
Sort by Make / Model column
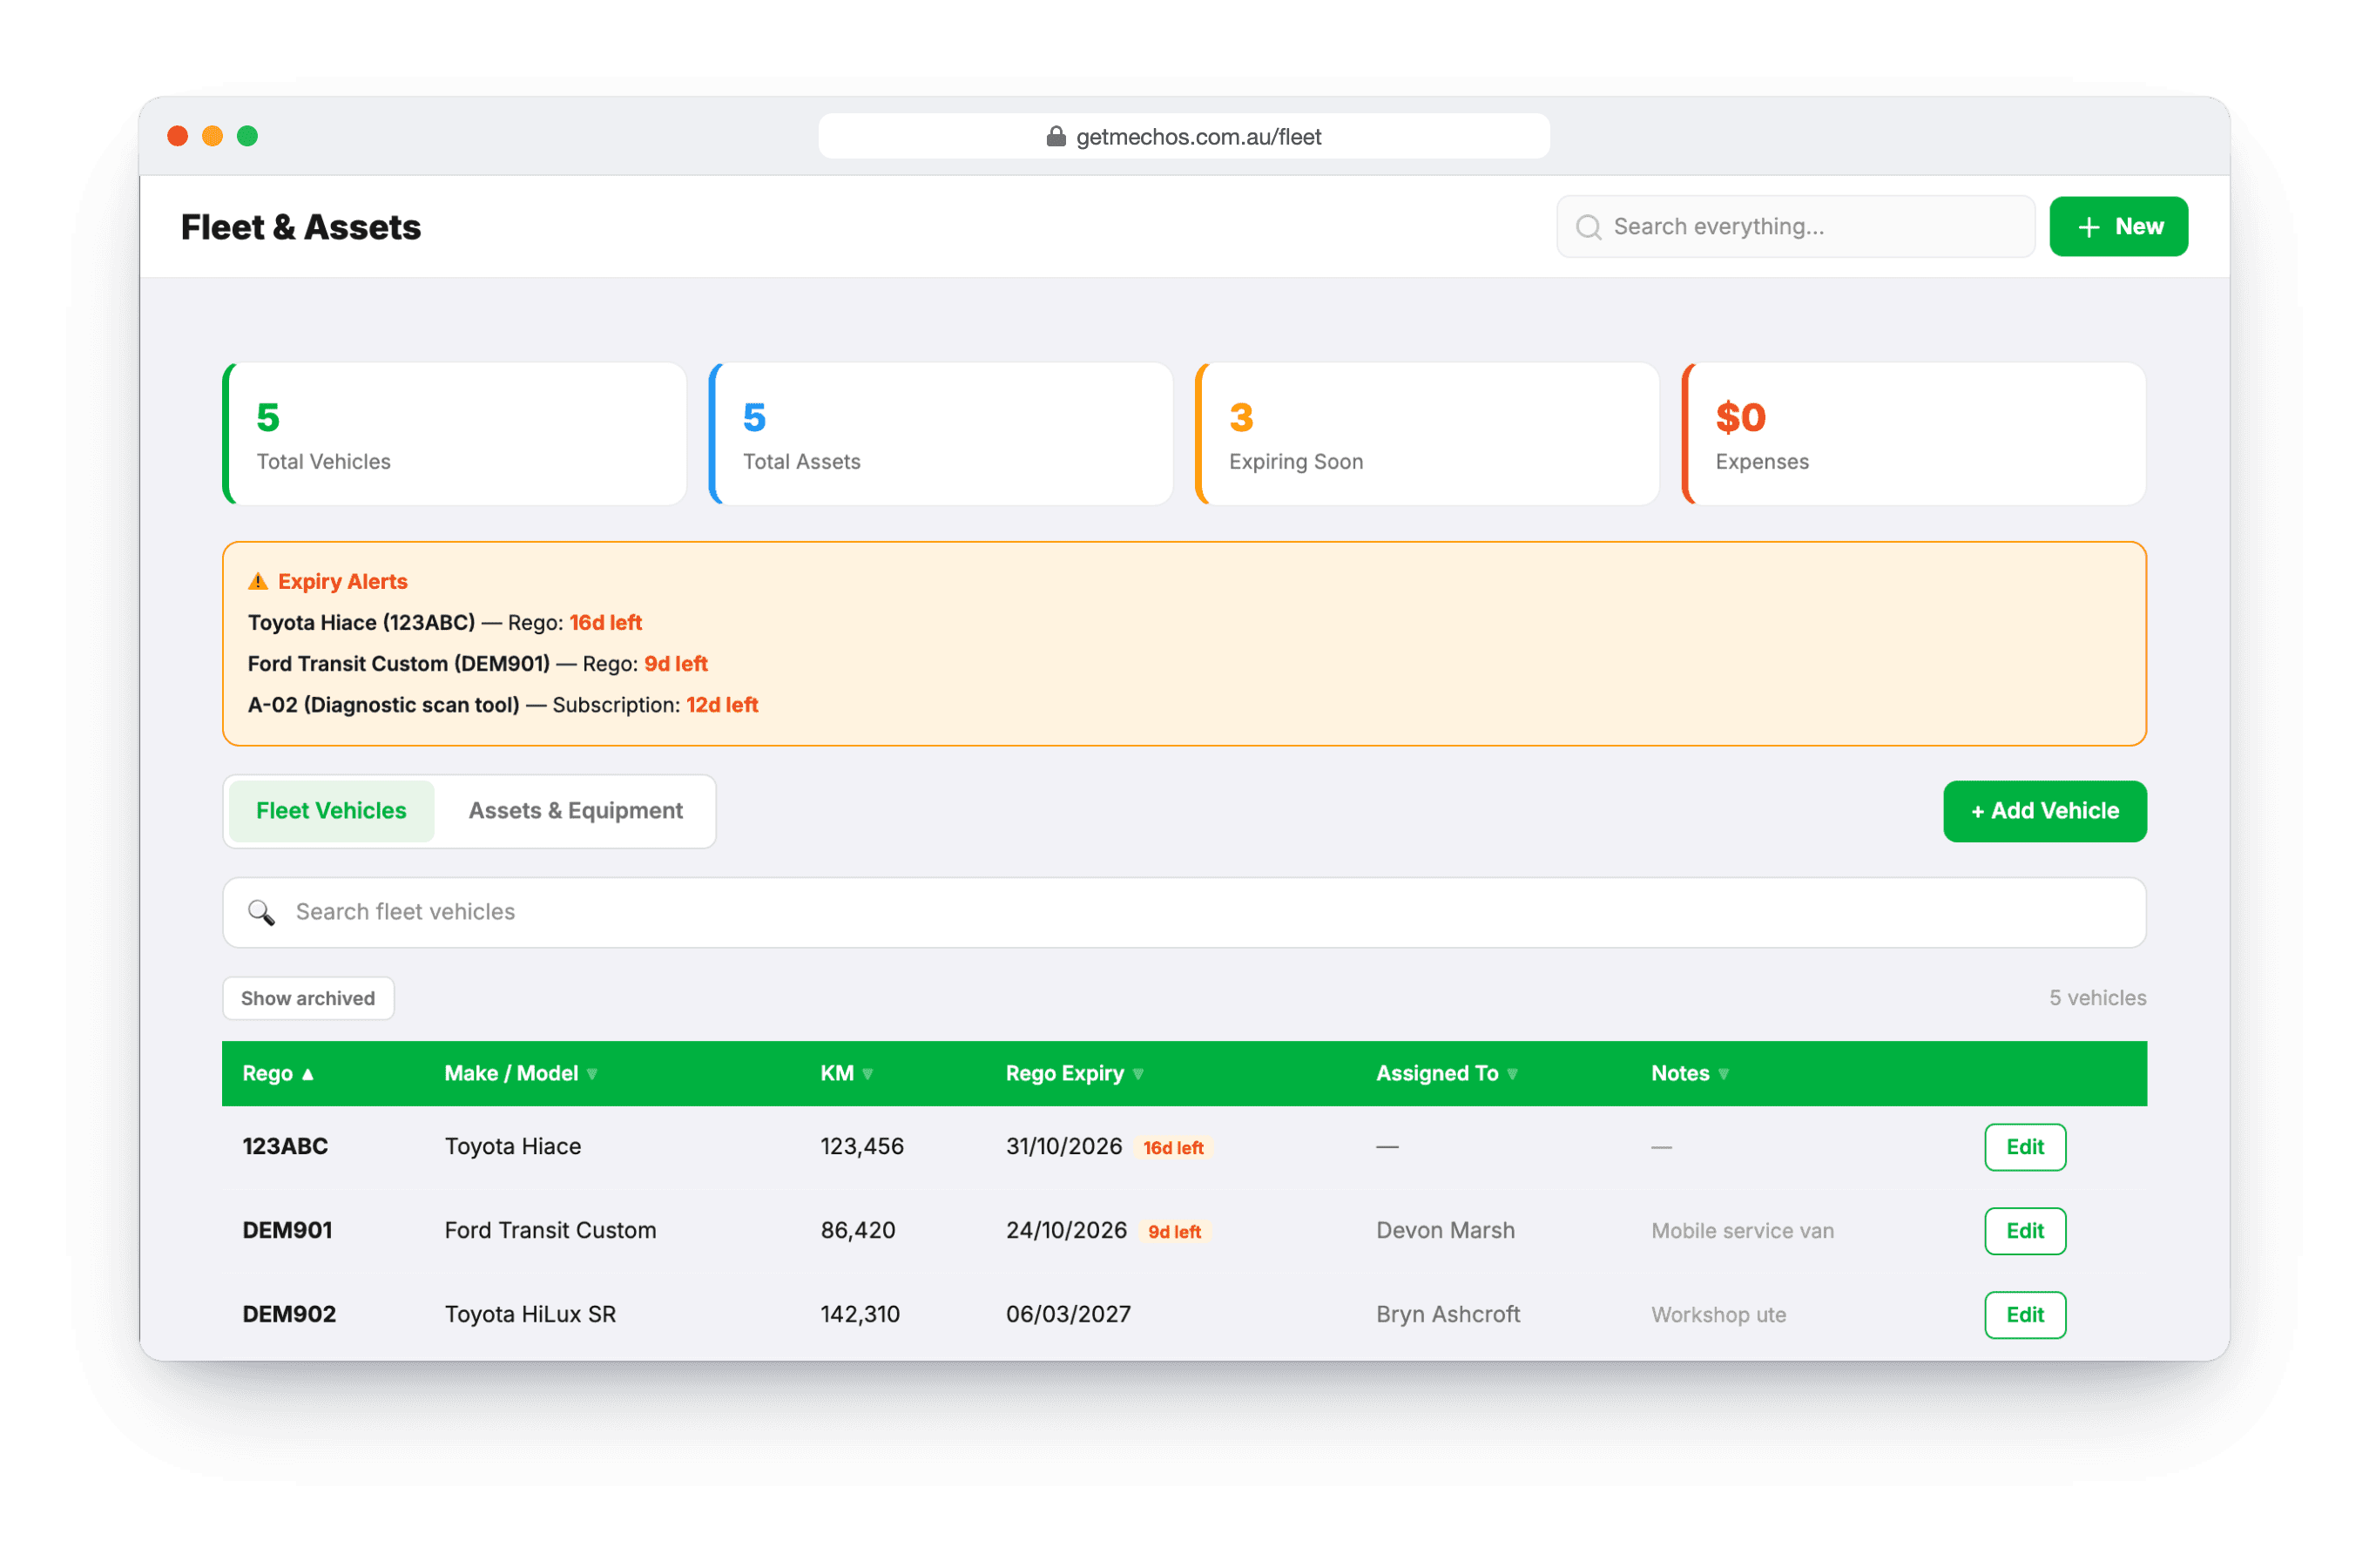(521, 1073)
